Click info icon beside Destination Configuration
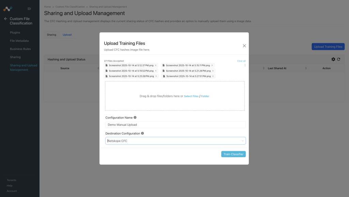Screen dimensions: 349x197 coord(142,133)
